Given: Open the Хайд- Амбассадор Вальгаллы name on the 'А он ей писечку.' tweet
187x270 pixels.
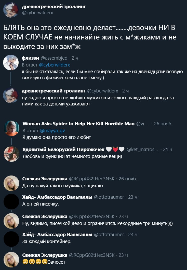Looking at the screenshot, I should tap(57, 197).
